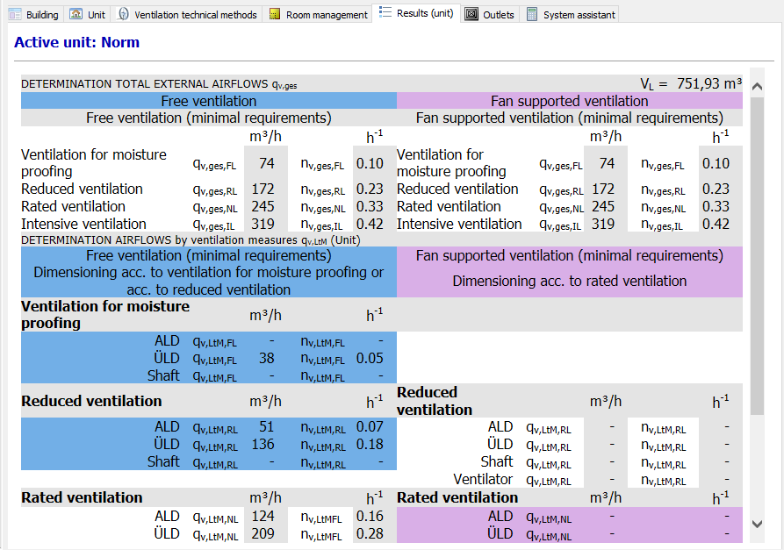Open Ventilation technical methods tab
The width and height of the screenshot is (784, 550).
click(x=188, y=15)
